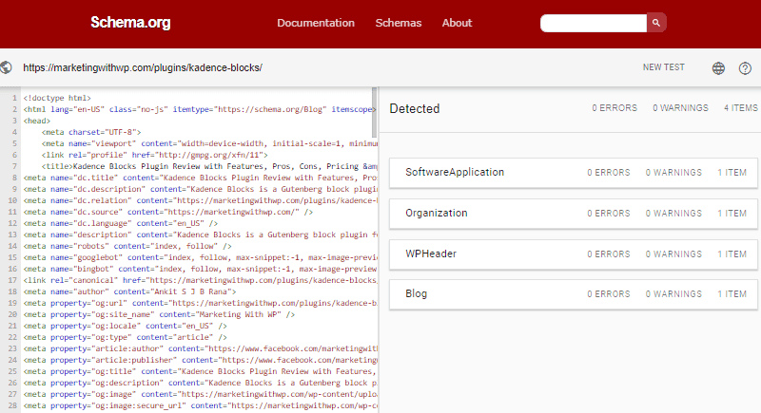This screenshot has height=413, width=761.
Task: Click the link rel="profile" code line
Action: tap(154, 155)
